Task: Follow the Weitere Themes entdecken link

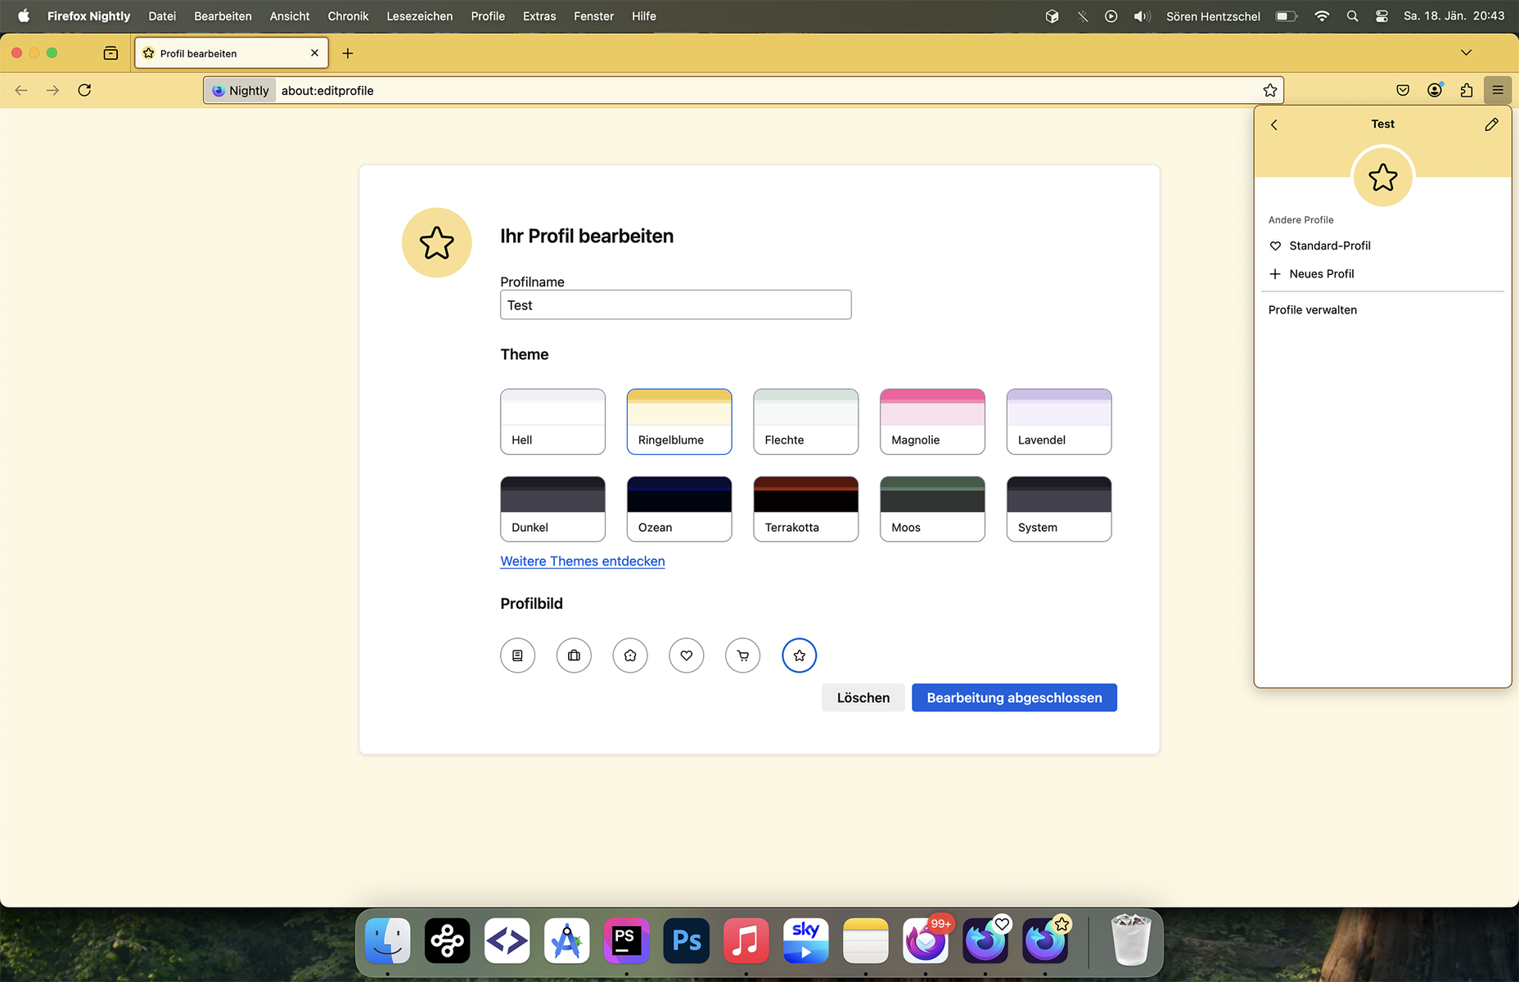Action: [582, 561]
